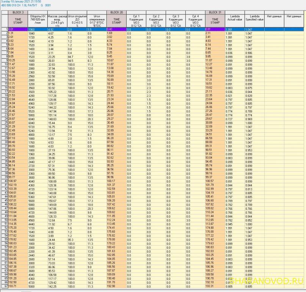Select row number 8 header

coord(6,57)
